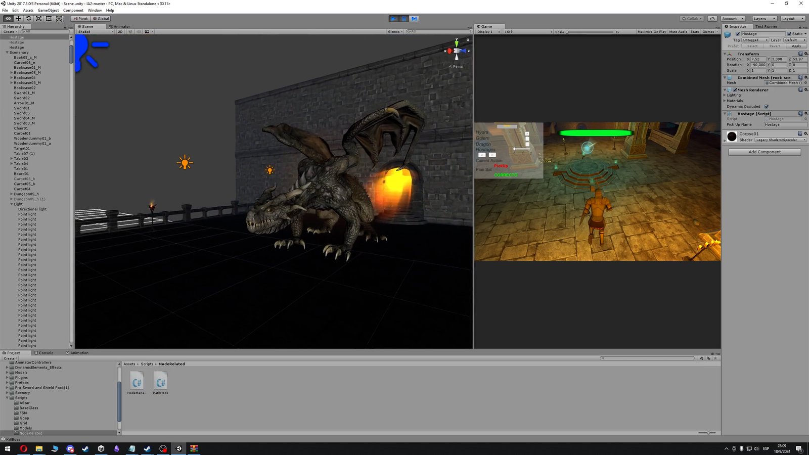Open the Shaded draw mode dropdown
The image size is (809, 455).
point(96,32)
